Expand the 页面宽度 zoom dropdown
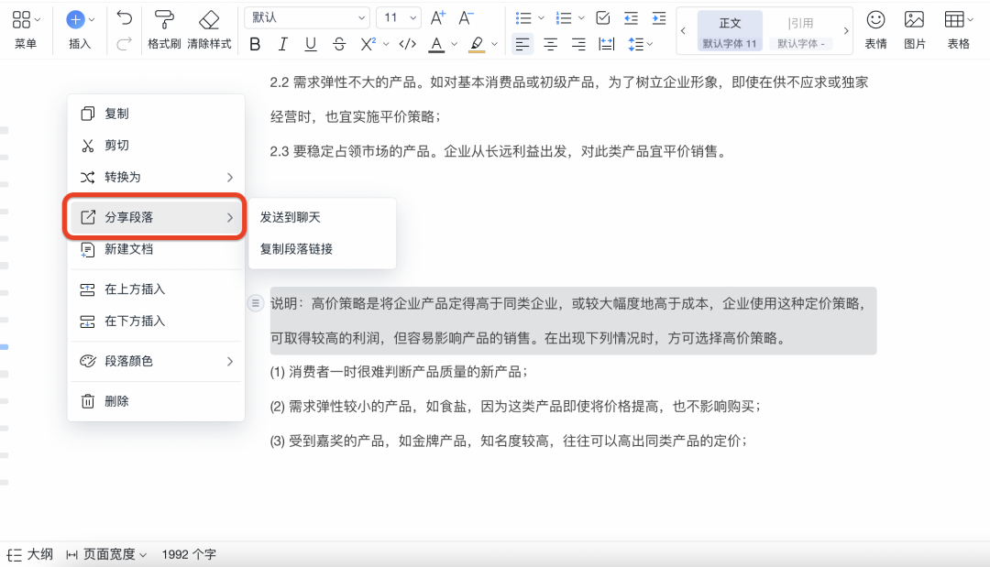This screenshot has width=990, height=567. tap(108, 554)
